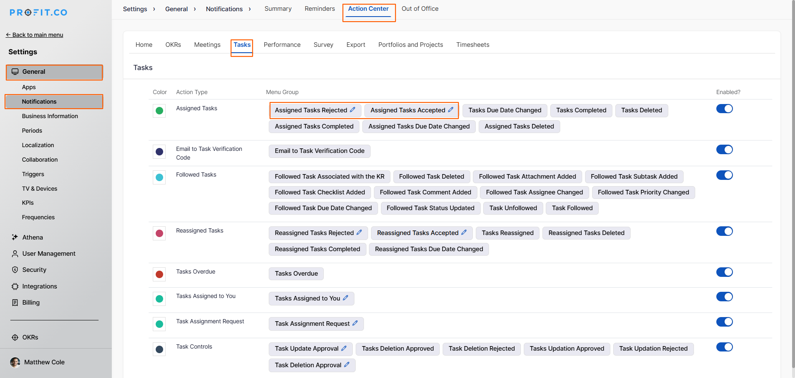This screenshot has height=378, width=795.
Task: Open Business Information settings
Action: pyautogui.click(x=50, y=116)
